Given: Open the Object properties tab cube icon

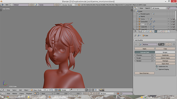Looking at the screenshot, I should click(x=151, y=31).
